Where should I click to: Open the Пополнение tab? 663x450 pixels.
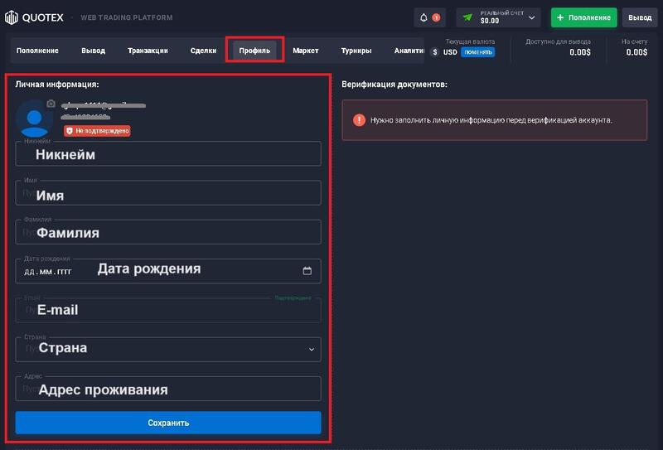pos(37,51)
